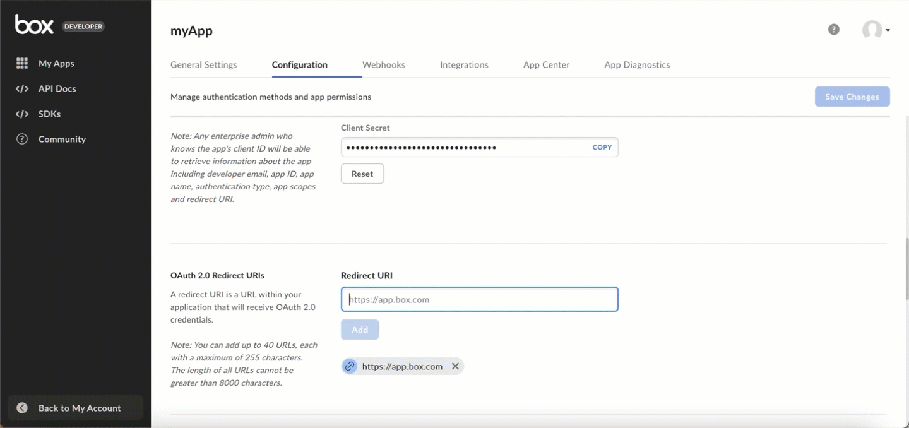
Task: Go to the Integrations tab
Action: (x=464, y=64)
